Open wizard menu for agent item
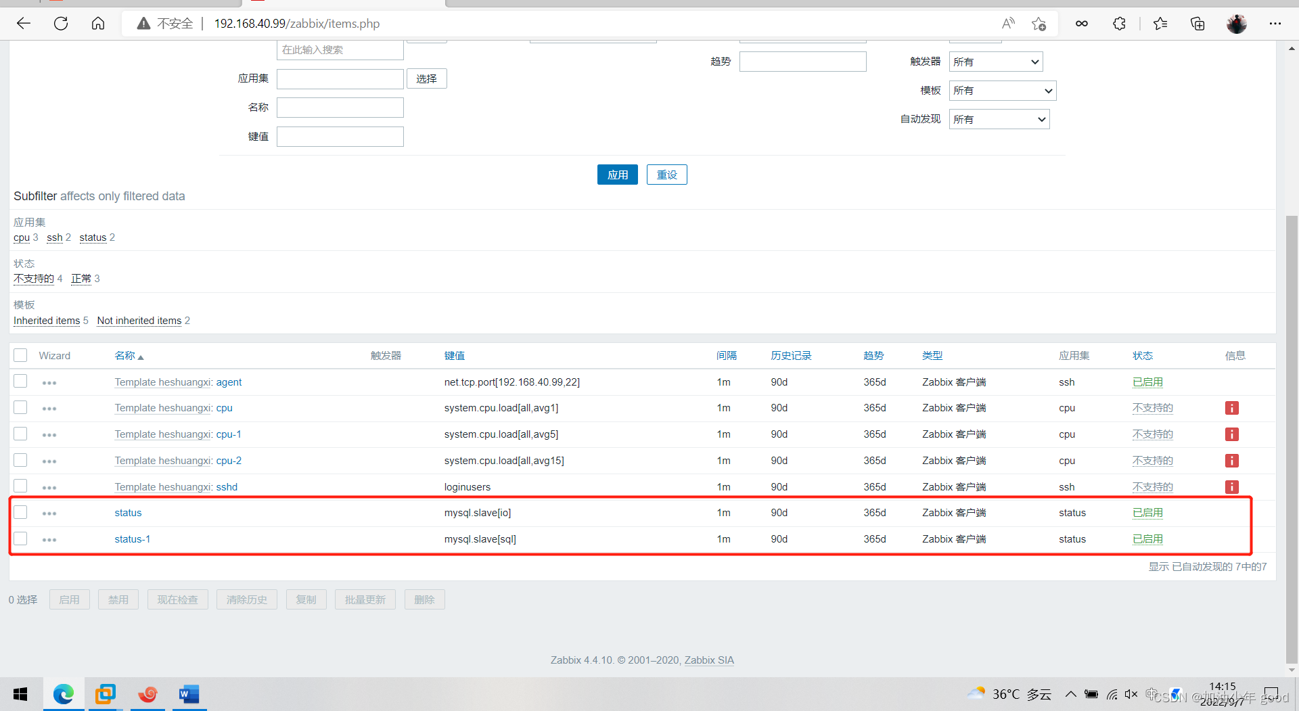The height and width of the screenshot is (711, 1299). 49,383
